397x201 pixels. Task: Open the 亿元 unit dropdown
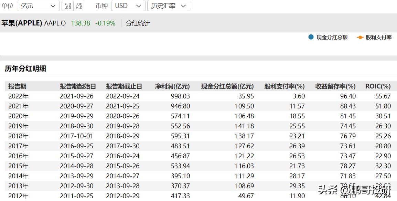coord(38,6)
